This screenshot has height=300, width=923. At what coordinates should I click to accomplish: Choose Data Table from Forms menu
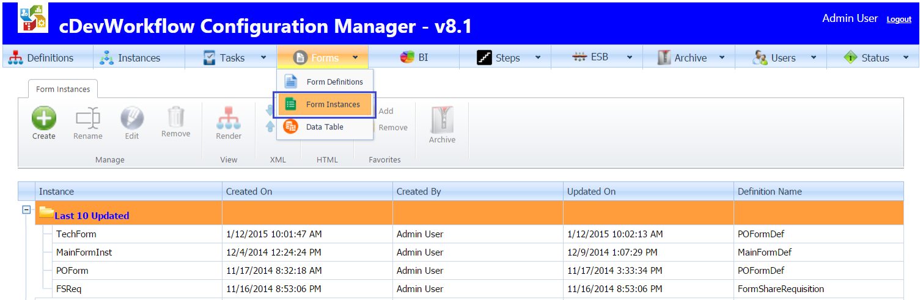[x=325, y=127]
